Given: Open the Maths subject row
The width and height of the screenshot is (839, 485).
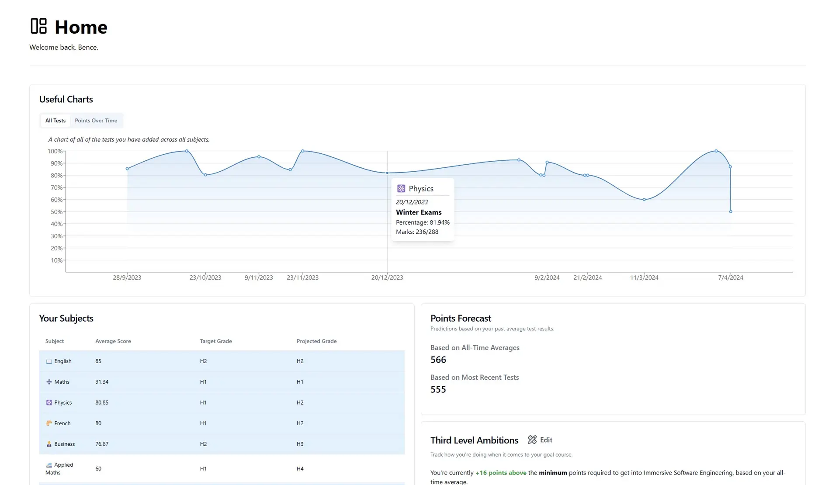Looking at the screenshot, I should (222, 382).
